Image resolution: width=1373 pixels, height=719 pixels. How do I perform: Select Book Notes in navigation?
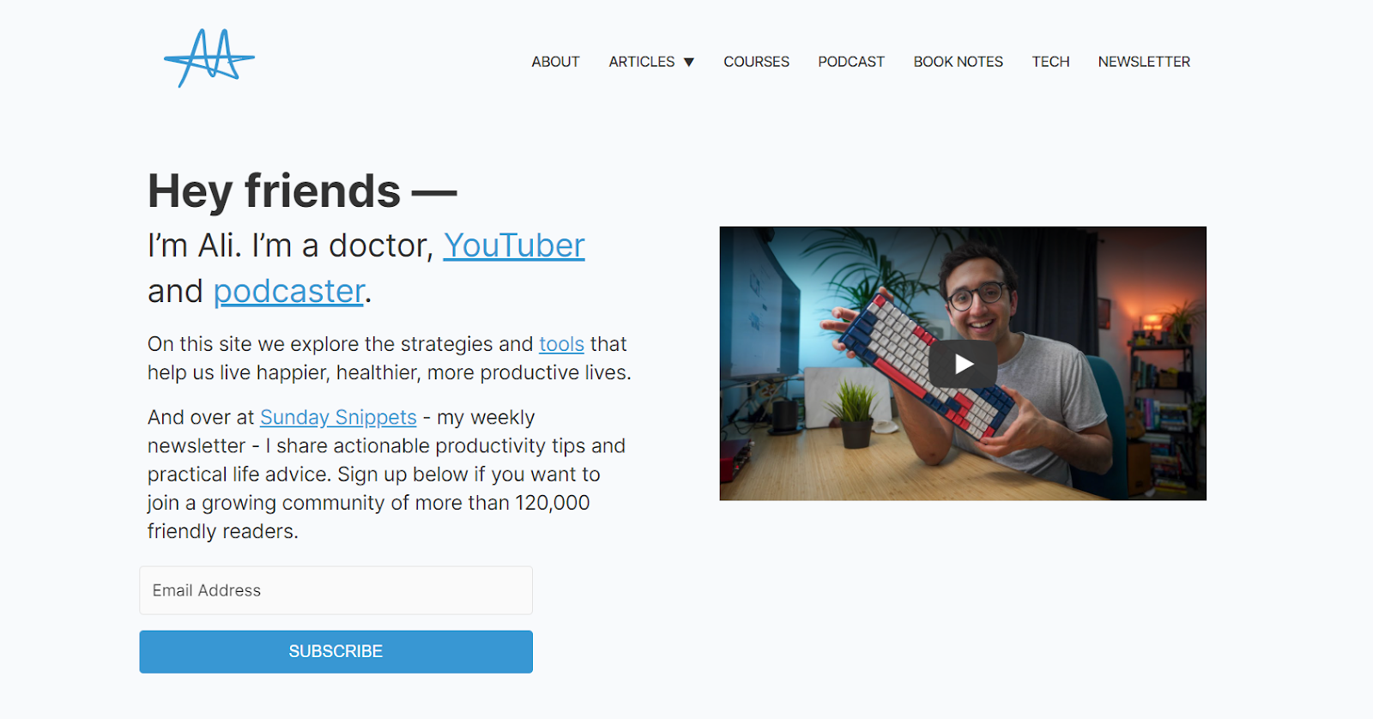pyautogui.click(x=958, y=62)
